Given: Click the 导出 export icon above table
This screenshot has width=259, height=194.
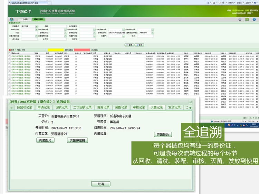Looking at the screenshot, I should (17, 50).
